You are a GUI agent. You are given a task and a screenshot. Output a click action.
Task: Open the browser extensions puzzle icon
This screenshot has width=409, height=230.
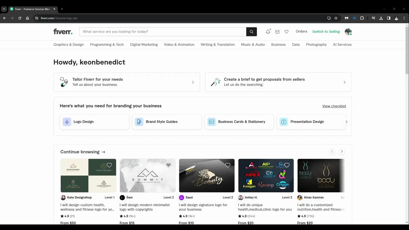362,18
